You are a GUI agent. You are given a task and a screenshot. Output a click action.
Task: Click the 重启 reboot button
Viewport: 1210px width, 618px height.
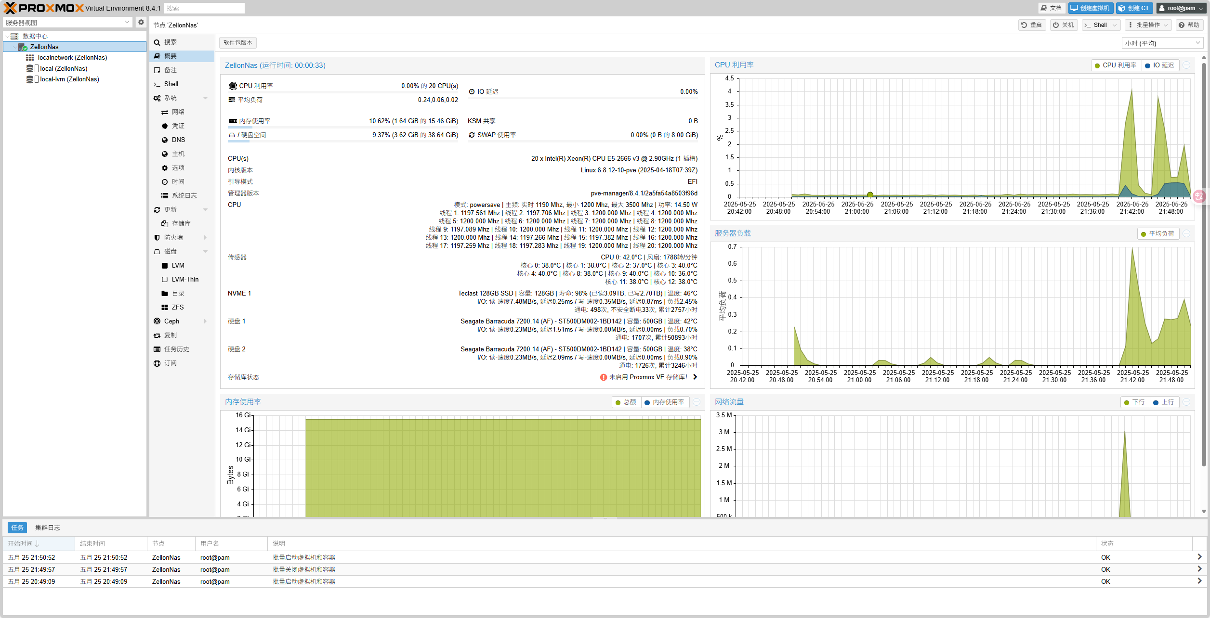pos(1032,25)
